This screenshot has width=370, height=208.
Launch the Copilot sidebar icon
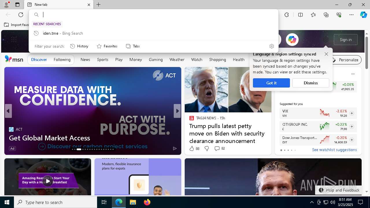(363, 15)
